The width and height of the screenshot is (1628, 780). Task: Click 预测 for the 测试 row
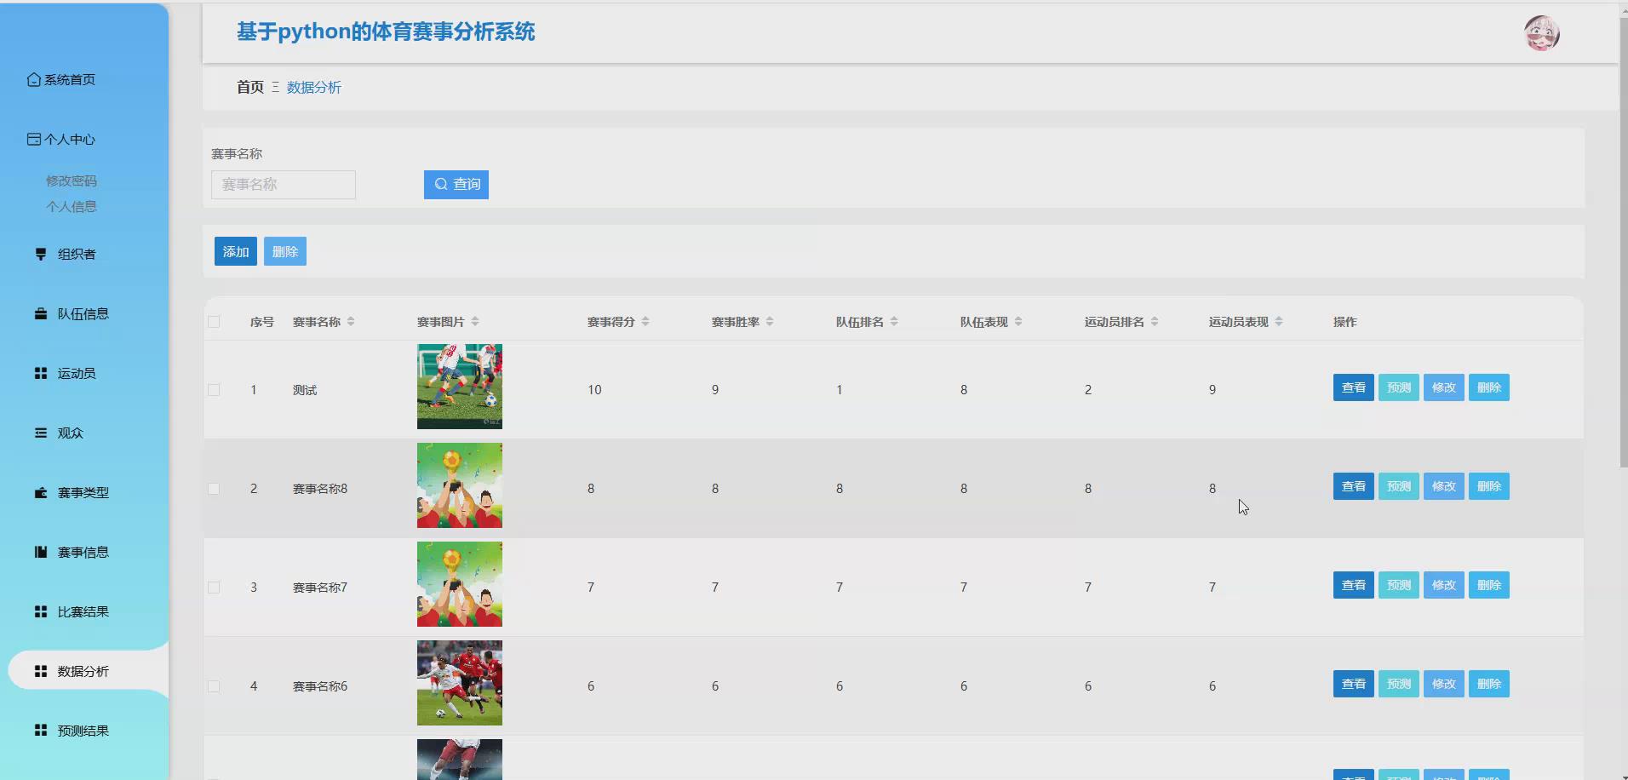point(1399,387)
